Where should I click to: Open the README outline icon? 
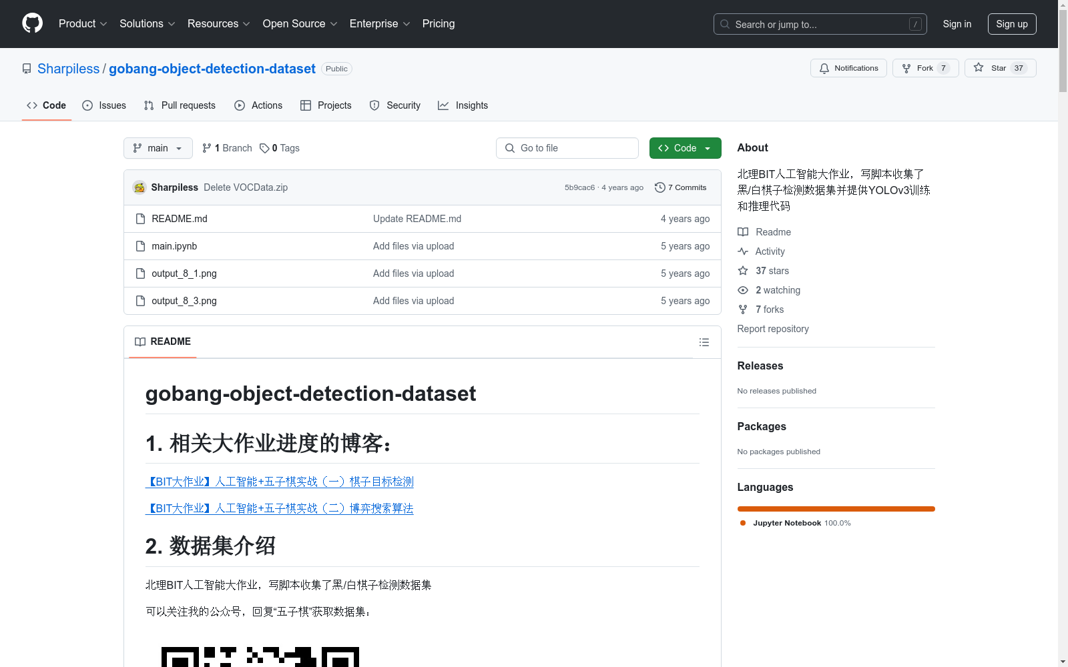pos(704,342)
